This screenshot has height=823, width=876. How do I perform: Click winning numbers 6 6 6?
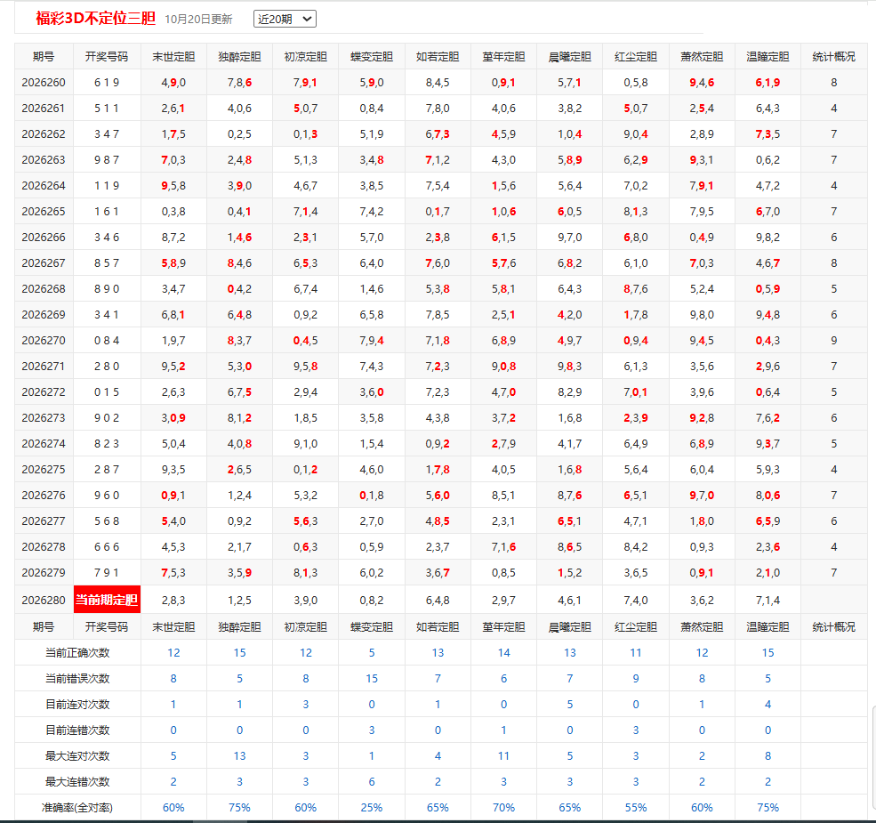pyautogui.click(x=107, y=547)
